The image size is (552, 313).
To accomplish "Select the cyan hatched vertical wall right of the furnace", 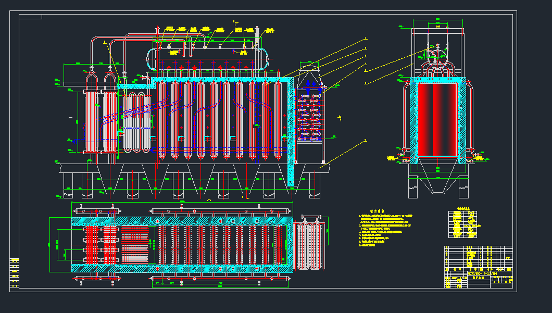I will 291,130.
